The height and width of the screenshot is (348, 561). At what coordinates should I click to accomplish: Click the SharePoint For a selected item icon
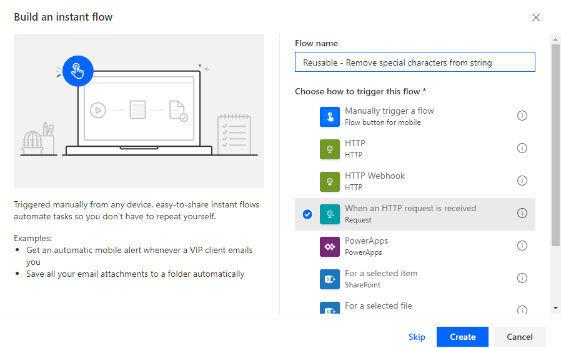coord(329,279)
